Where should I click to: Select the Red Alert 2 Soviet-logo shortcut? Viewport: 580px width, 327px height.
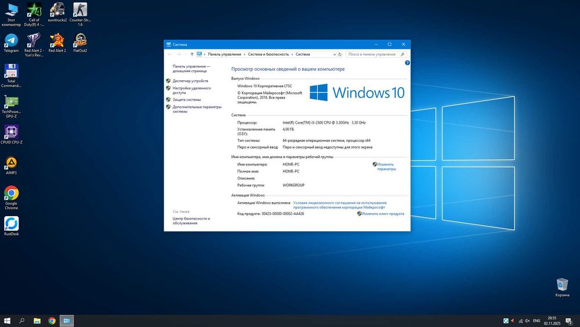click(x=57, y=43)
